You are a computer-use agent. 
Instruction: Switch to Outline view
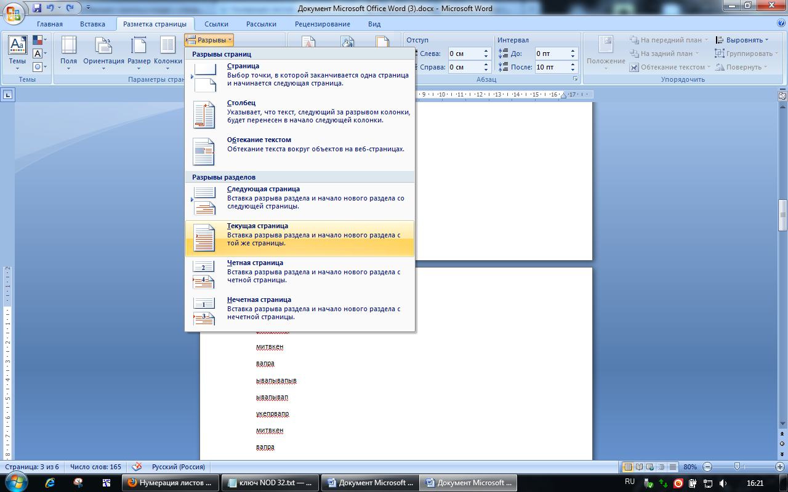click(x=662, y=467)
